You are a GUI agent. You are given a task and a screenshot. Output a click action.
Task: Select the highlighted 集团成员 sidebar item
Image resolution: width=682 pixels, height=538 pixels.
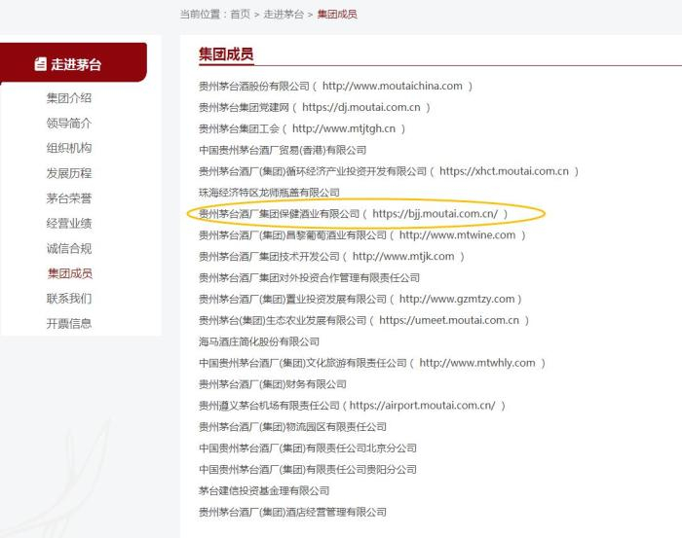tap(69, 273)
